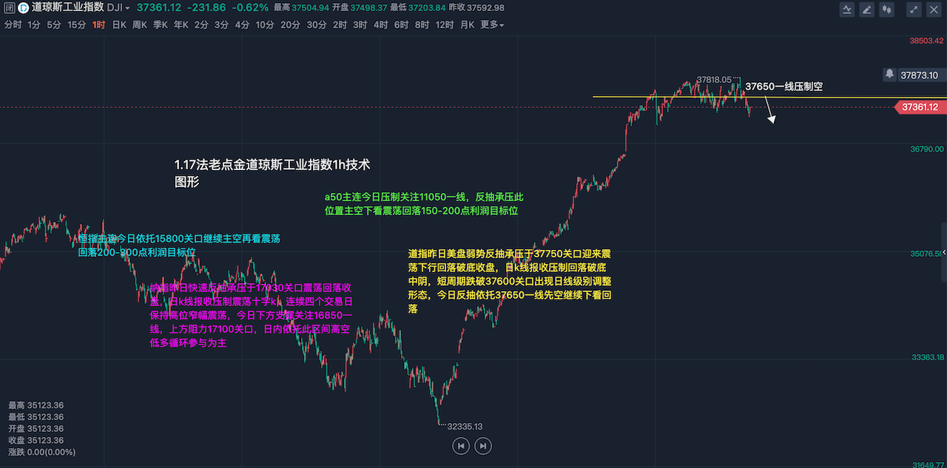This screenshot has height=468, width=947.
Task: Click the blue logo beside 道琼斯工业指数
Action: tap(22, 8)
